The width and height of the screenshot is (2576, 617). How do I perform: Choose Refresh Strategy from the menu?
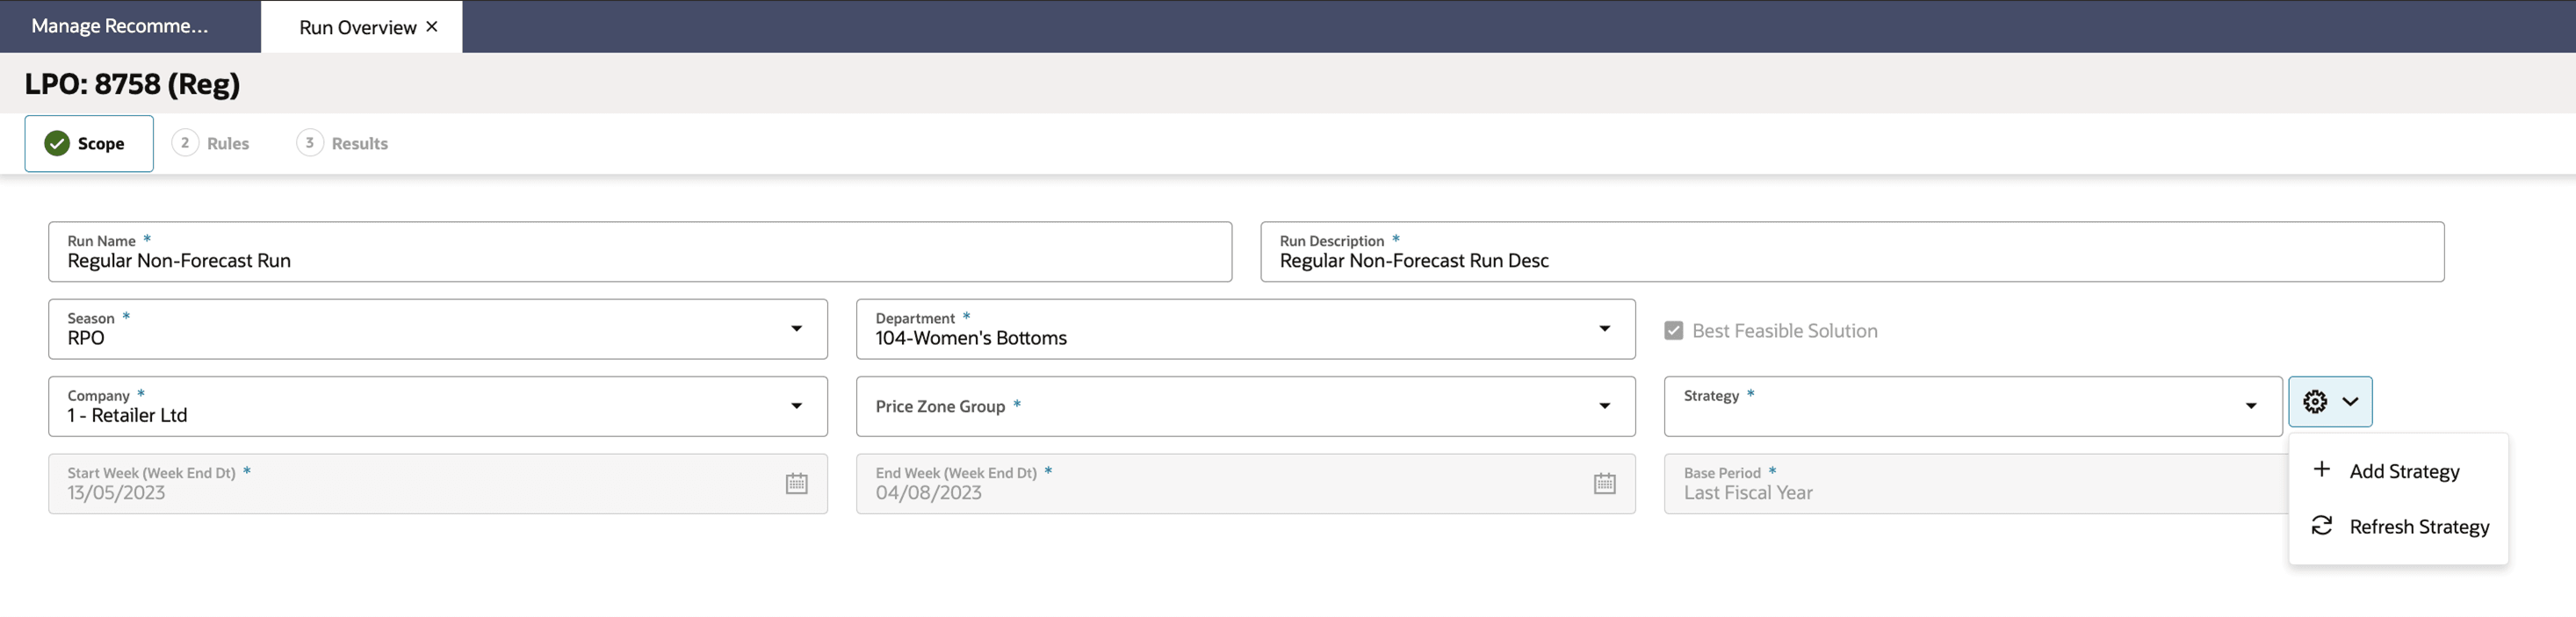click(2398, 526)
